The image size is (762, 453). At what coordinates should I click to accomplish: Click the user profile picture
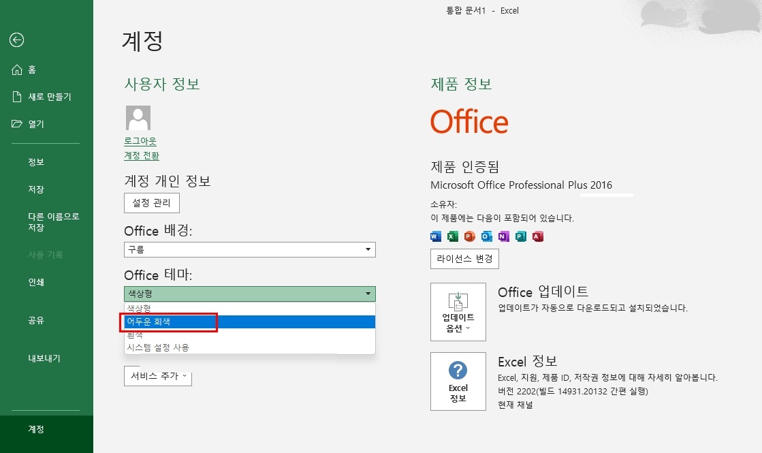click(x=138, y=118)
